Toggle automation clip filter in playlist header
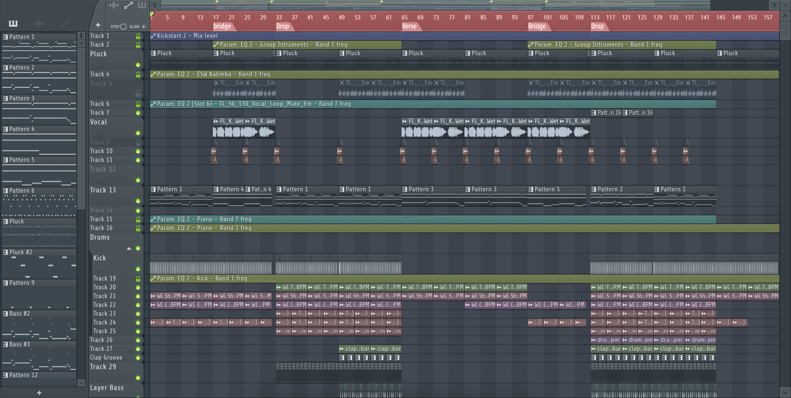This screenshot has height=398, width=791. point(128,5)
